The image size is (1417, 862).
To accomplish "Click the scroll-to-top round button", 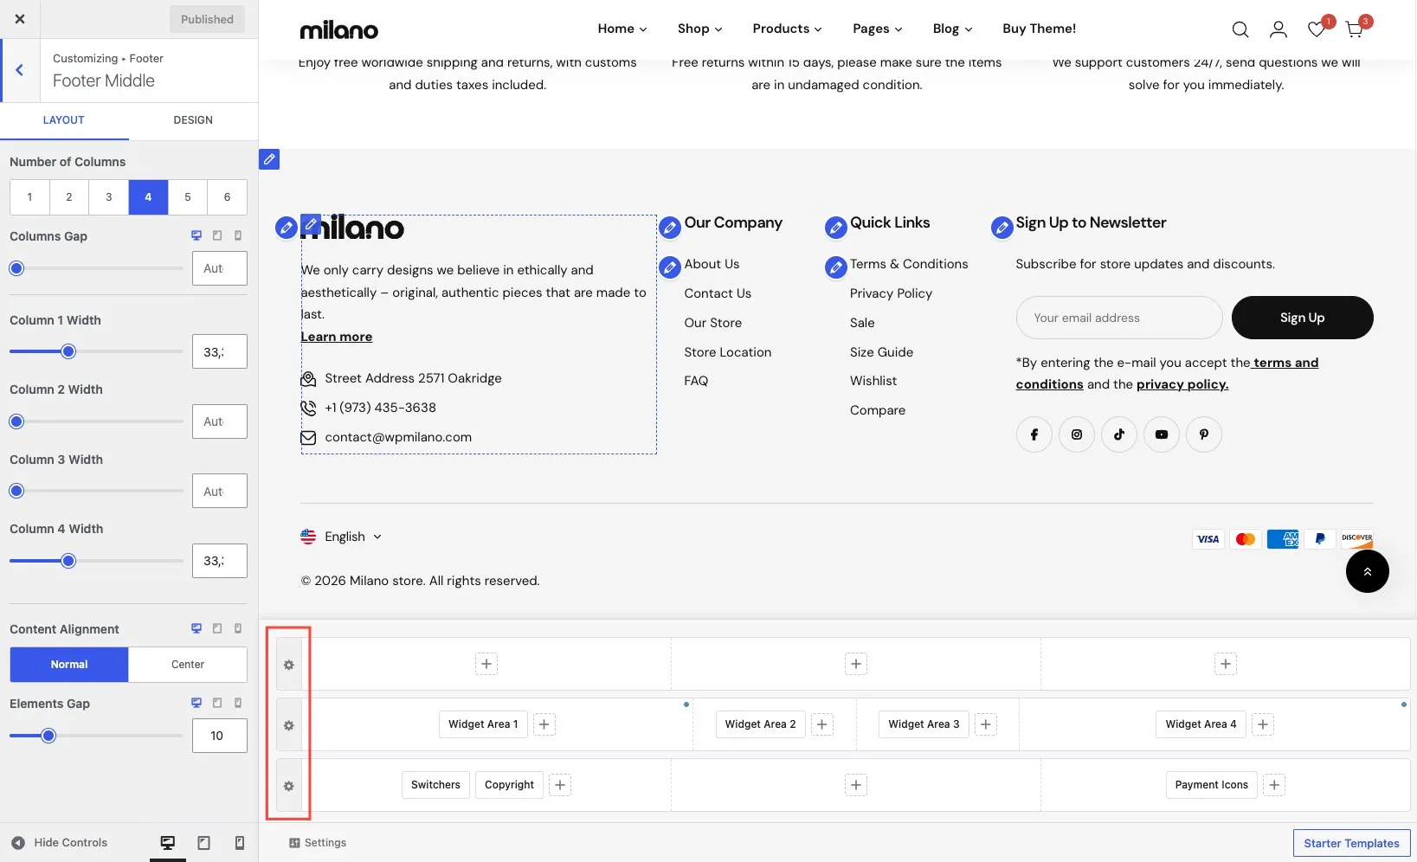I will tap(1368, 571).
